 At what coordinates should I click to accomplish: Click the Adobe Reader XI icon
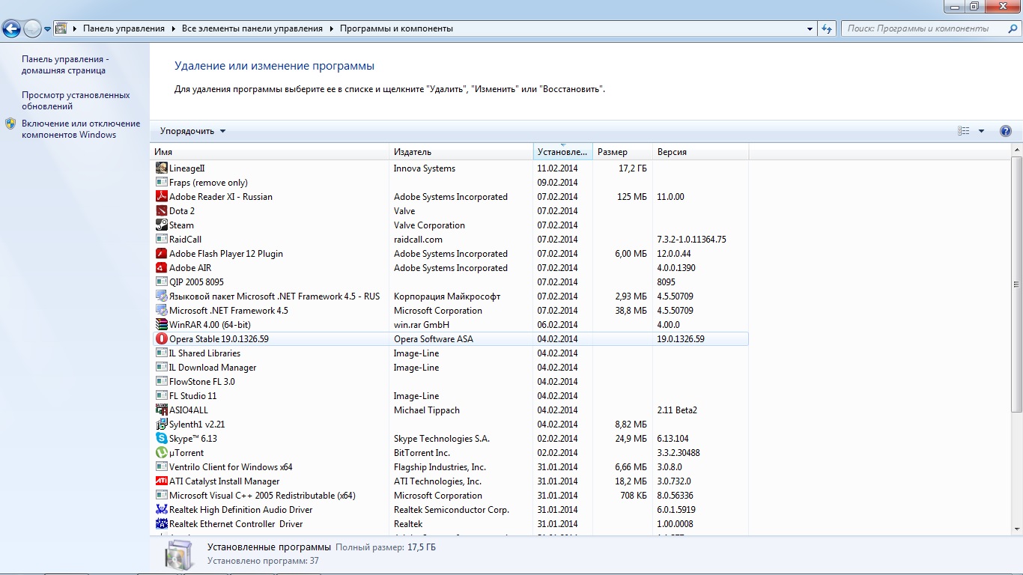[161, 197]
